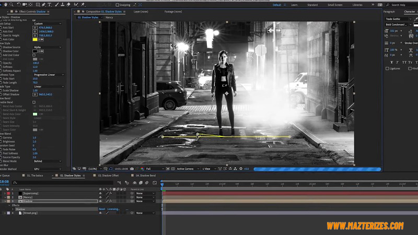Open Axis Setup Custom dropdown
418x235 pixels.
pos(48,23)
